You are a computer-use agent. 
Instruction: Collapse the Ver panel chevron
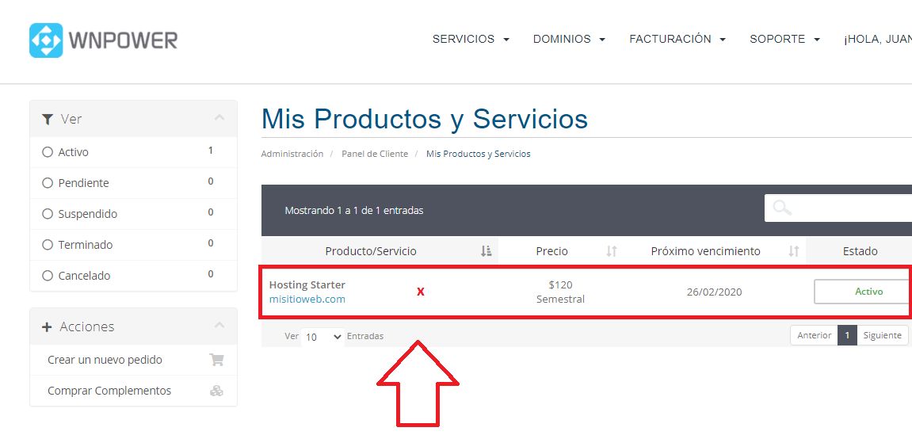(x=219, y=117)
